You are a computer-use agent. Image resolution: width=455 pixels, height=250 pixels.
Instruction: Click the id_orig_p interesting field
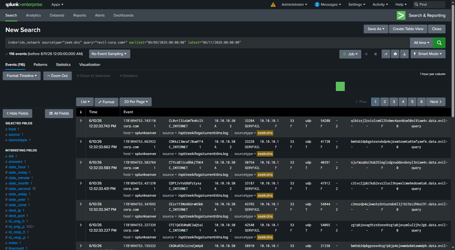(x=17, y=227)
